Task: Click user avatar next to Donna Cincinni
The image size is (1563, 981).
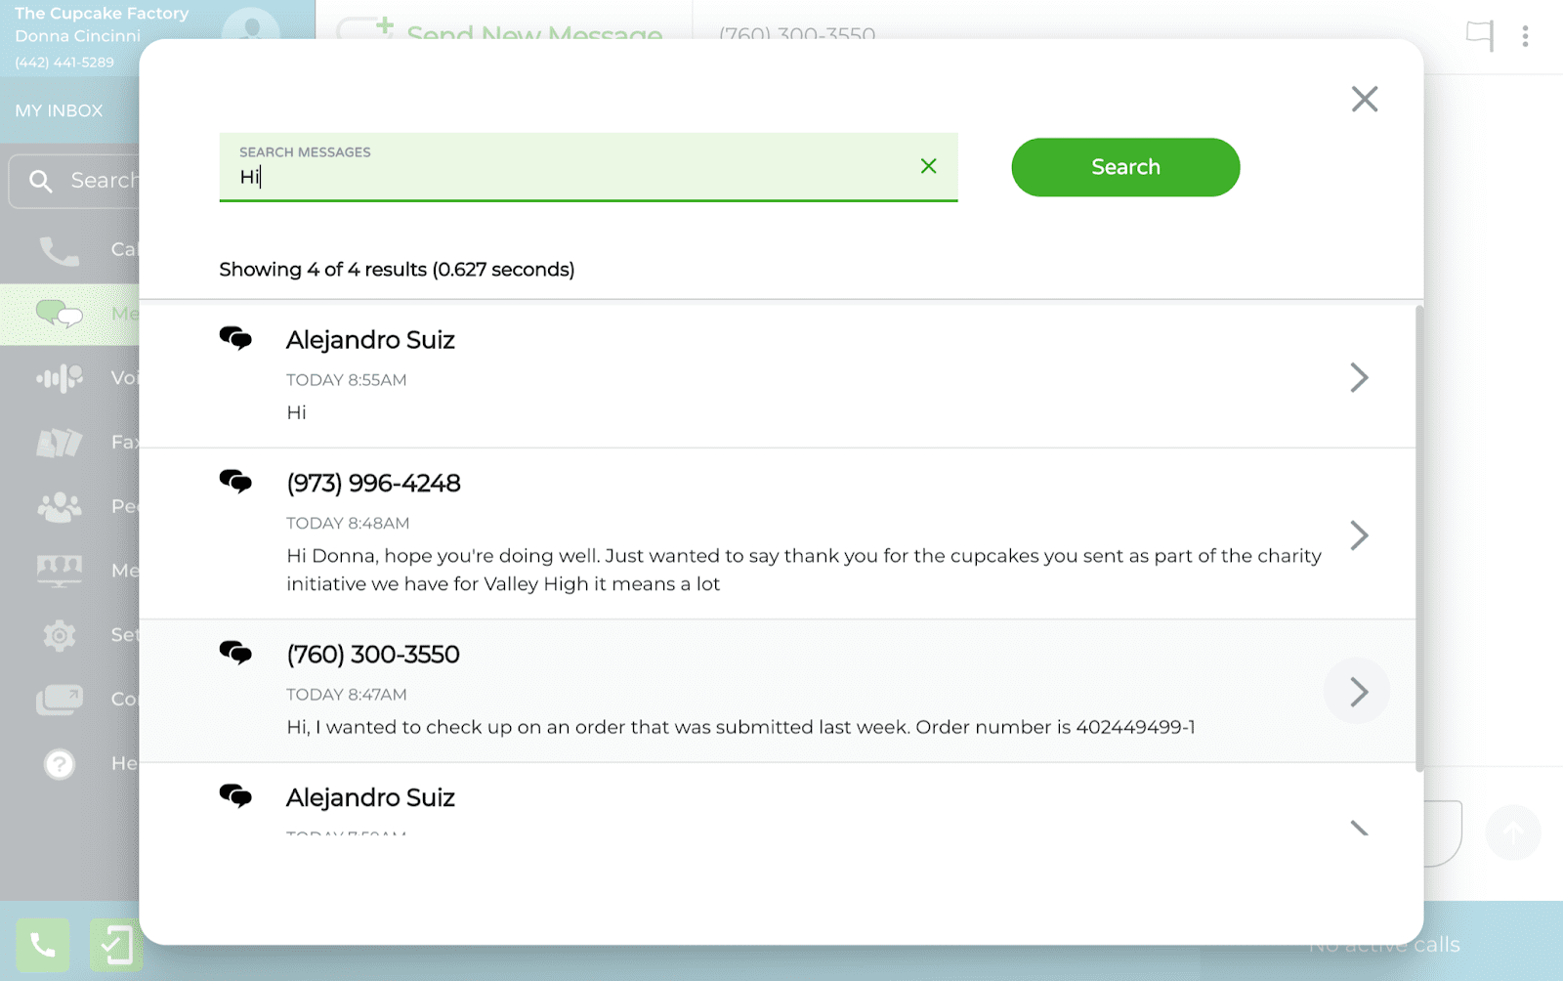Action: pyautogui.click(x=251, y=24)
